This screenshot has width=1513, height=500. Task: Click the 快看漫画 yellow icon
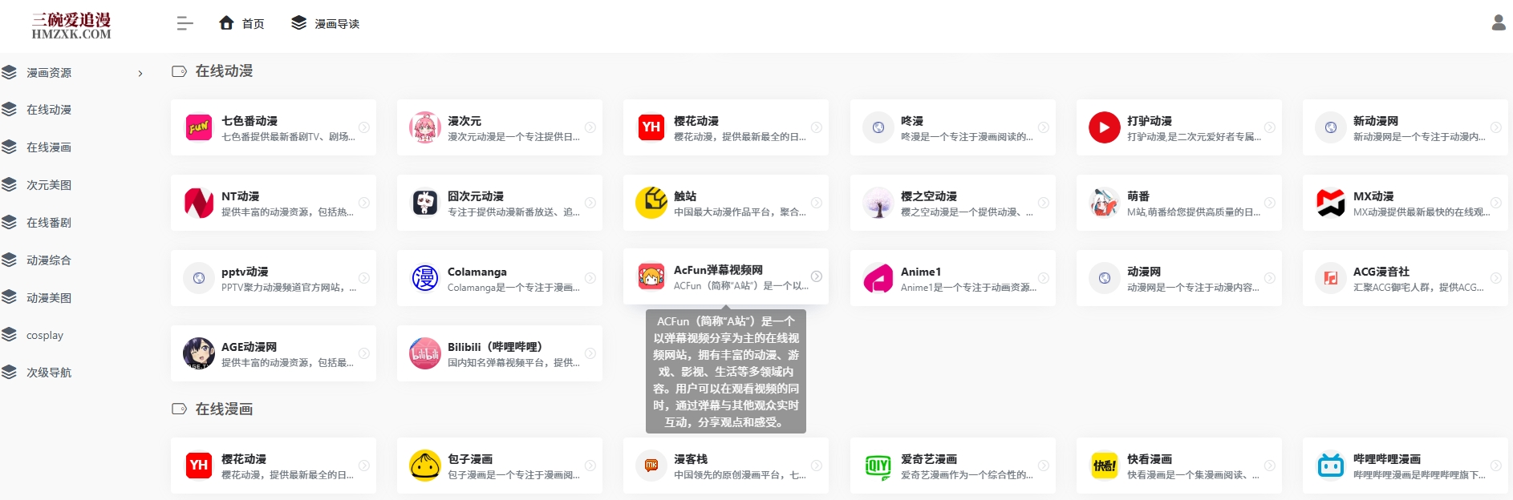click(x=1105, y=466)
